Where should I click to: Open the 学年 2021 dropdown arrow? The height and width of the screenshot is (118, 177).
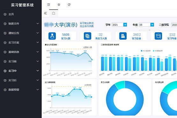tap(125, 25)
